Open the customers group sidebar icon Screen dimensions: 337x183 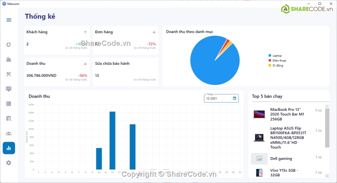coord(9,133)
